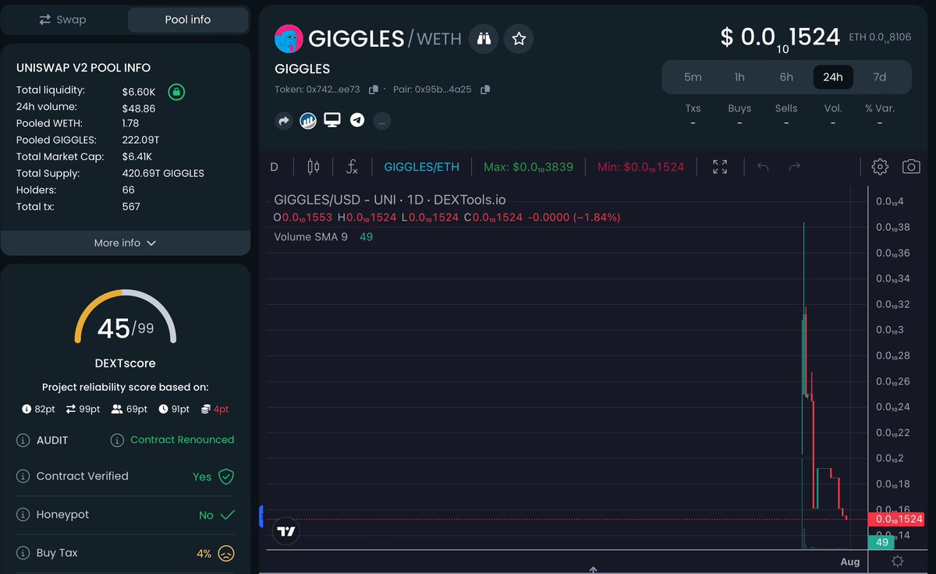Click the red 0.0₁₀1524 price axis label
This screenshot has height=574, width=936.
coord(896,519)
